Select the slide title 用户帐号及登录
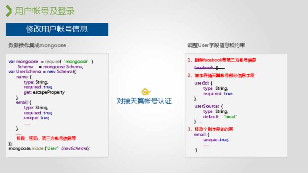 pos(45,11)
